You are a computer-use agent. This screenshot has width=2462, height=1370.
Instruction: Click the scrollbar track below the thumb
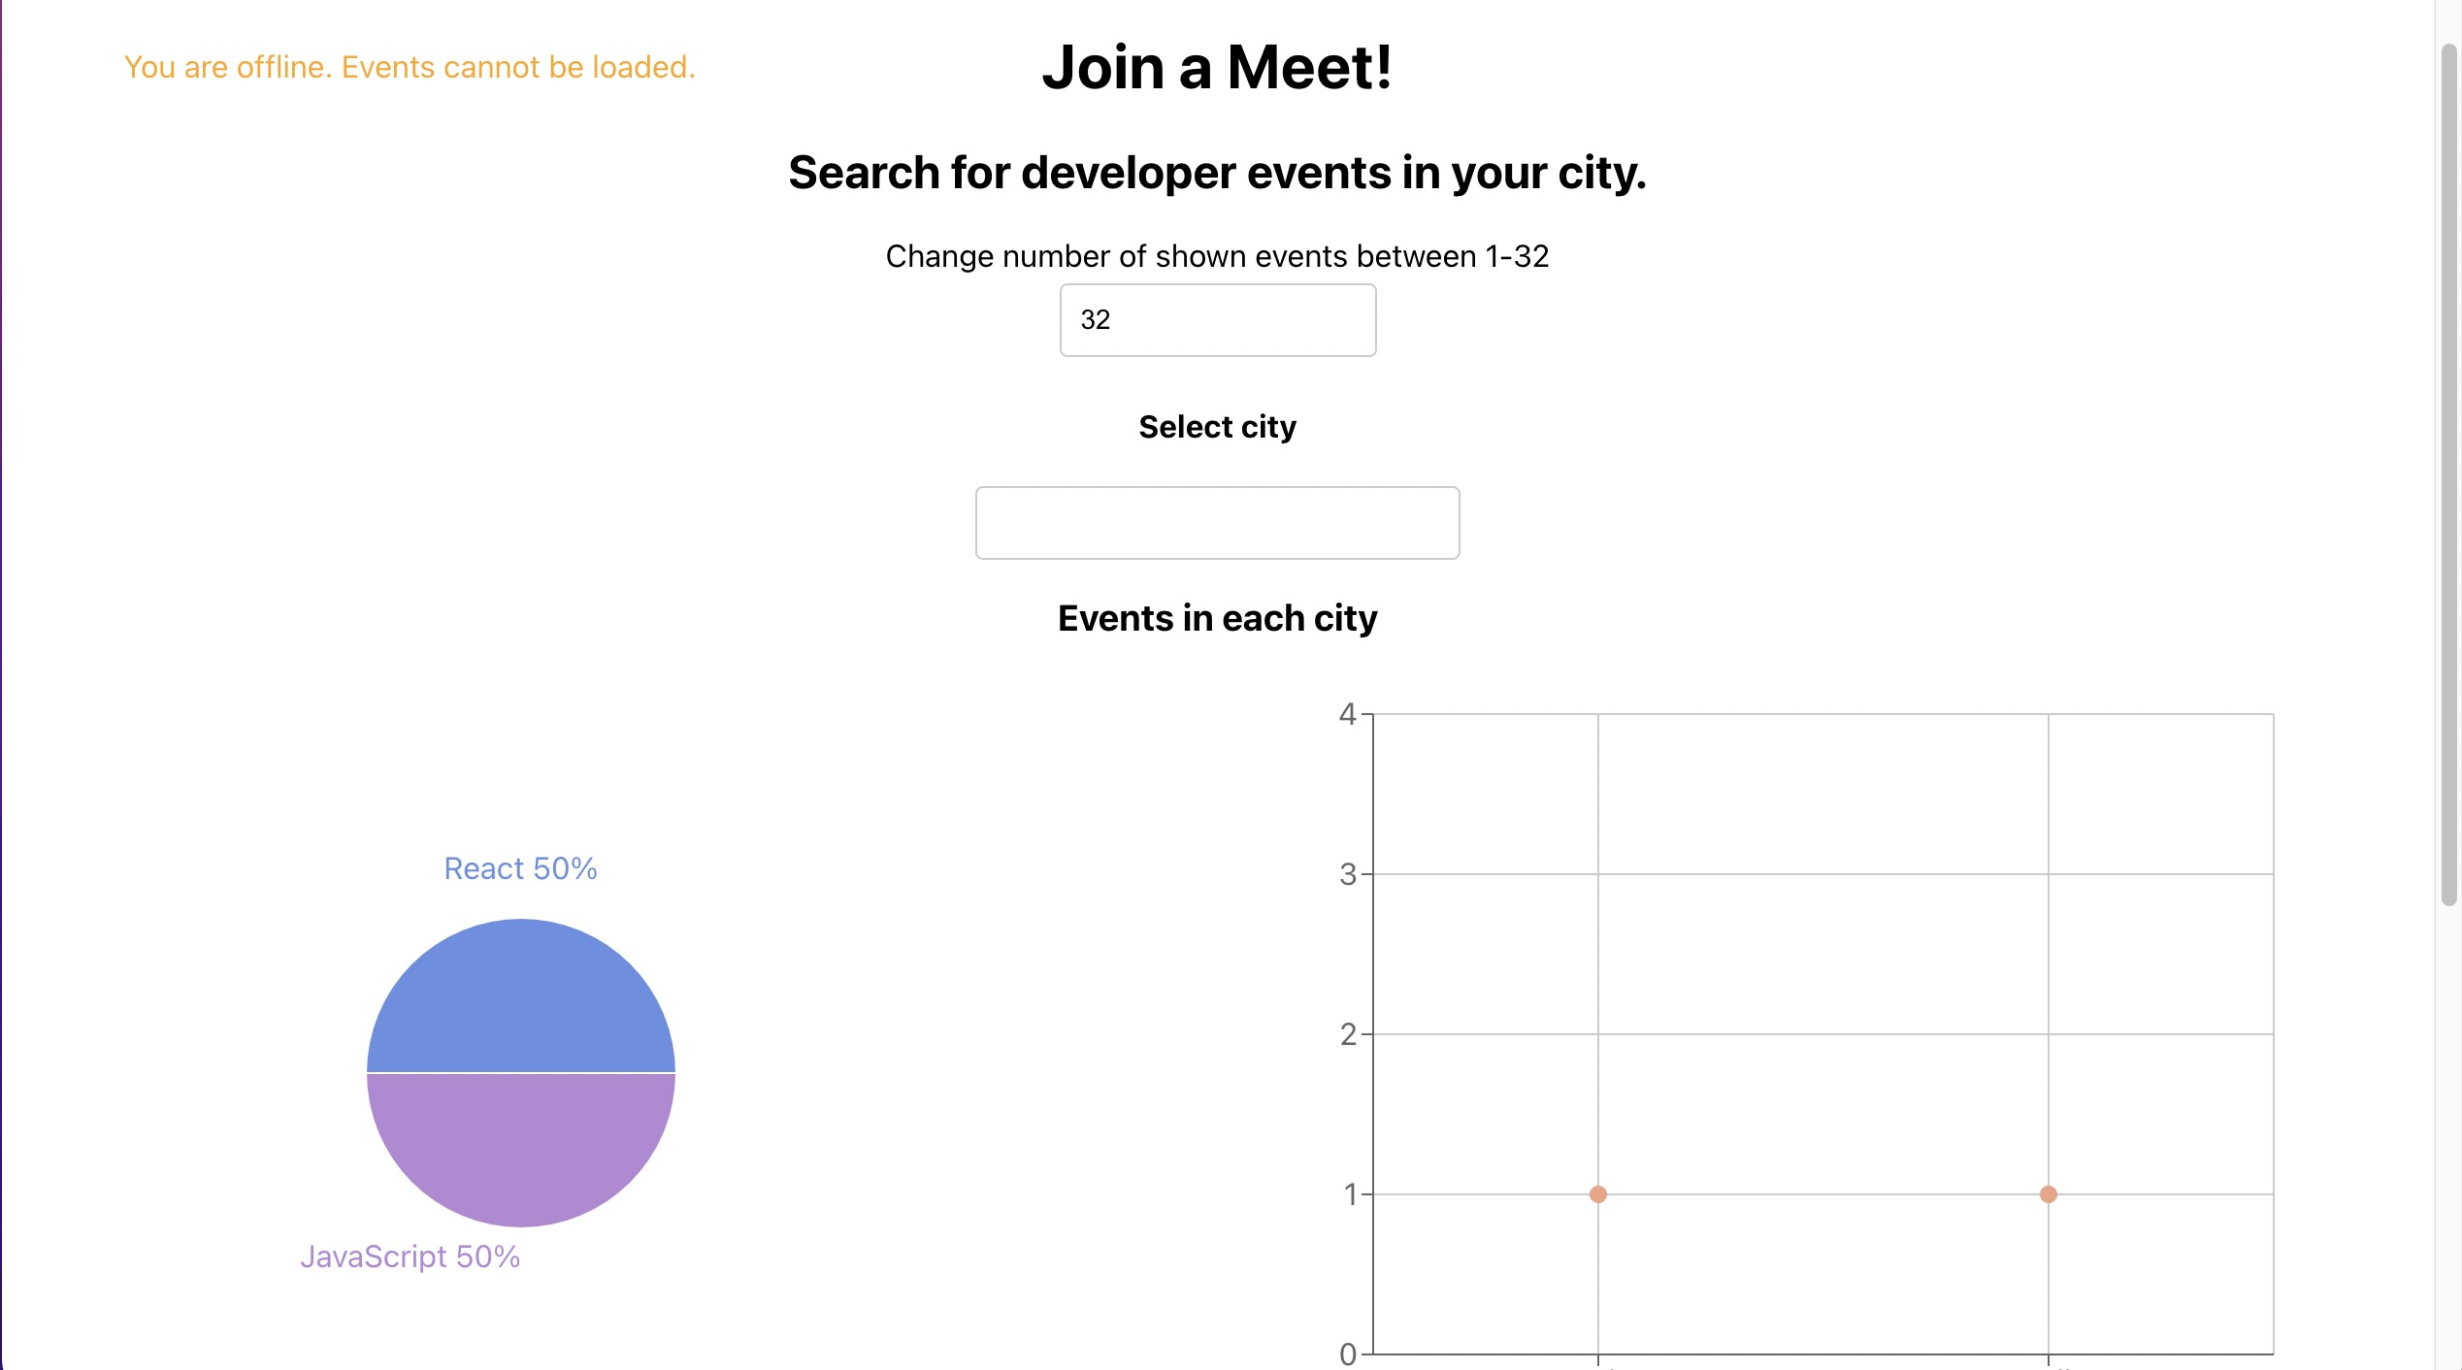pyautogui.click(x=2449, y=1135)
